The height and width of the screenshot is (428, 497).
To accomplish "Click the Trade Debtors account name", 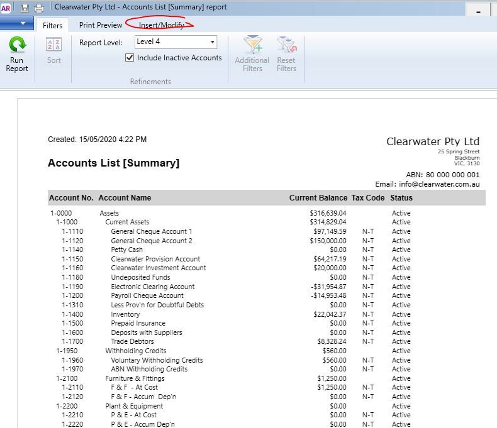I will click(132, 342).
